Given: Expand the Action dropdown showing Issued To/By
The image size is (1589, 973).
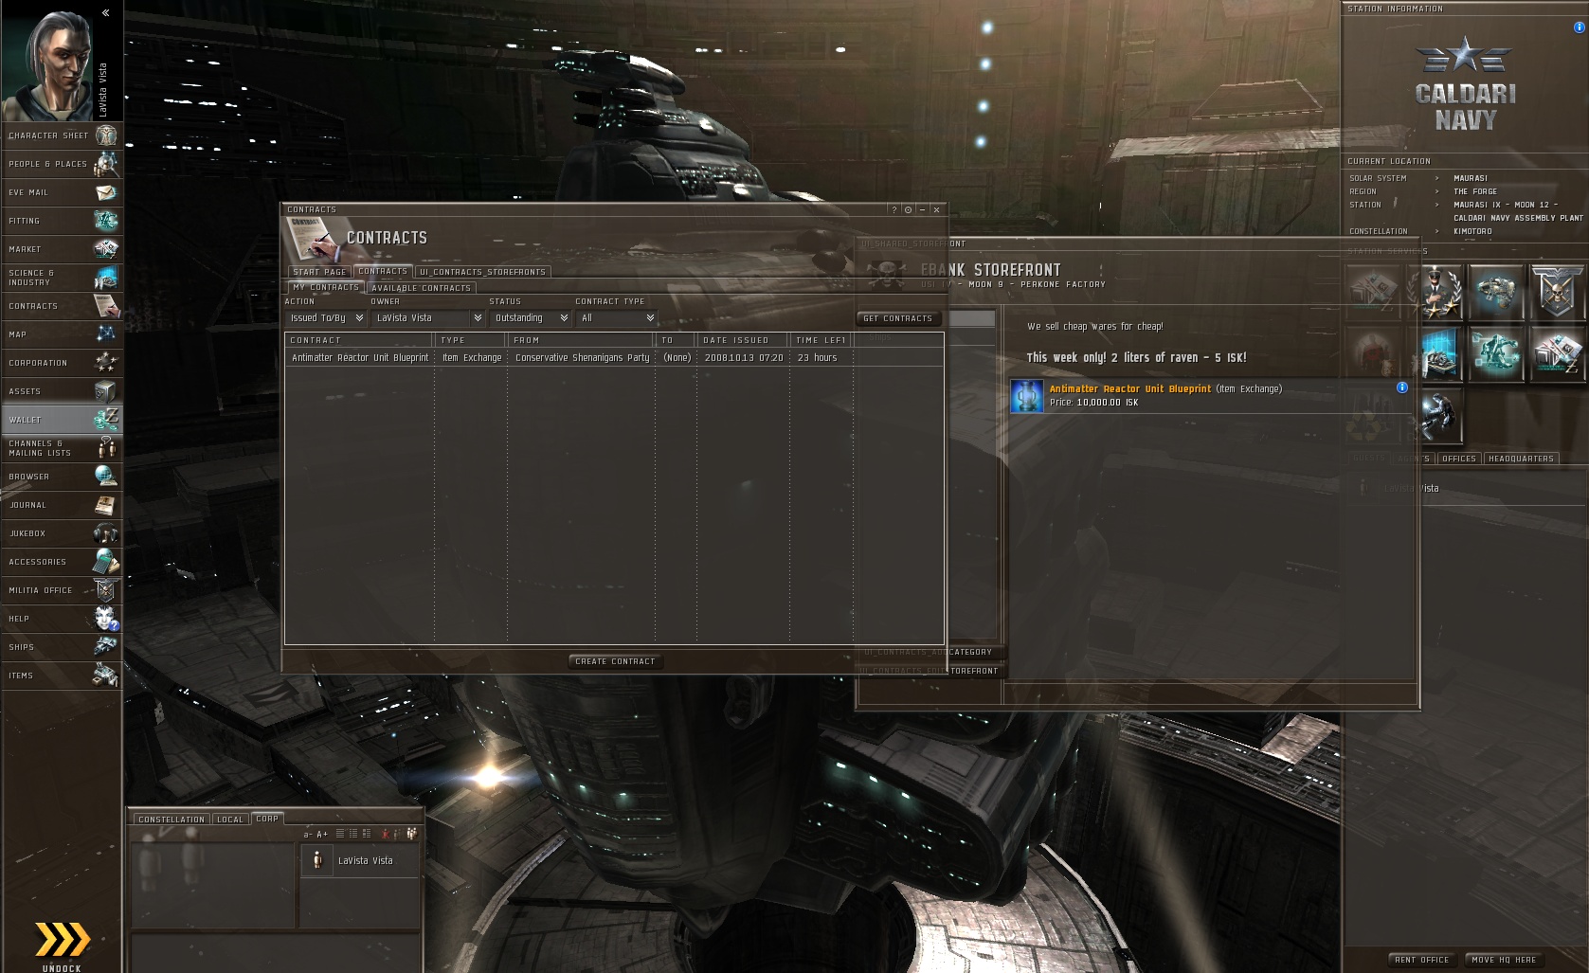Looking at the screenshot, I should 326,318.
